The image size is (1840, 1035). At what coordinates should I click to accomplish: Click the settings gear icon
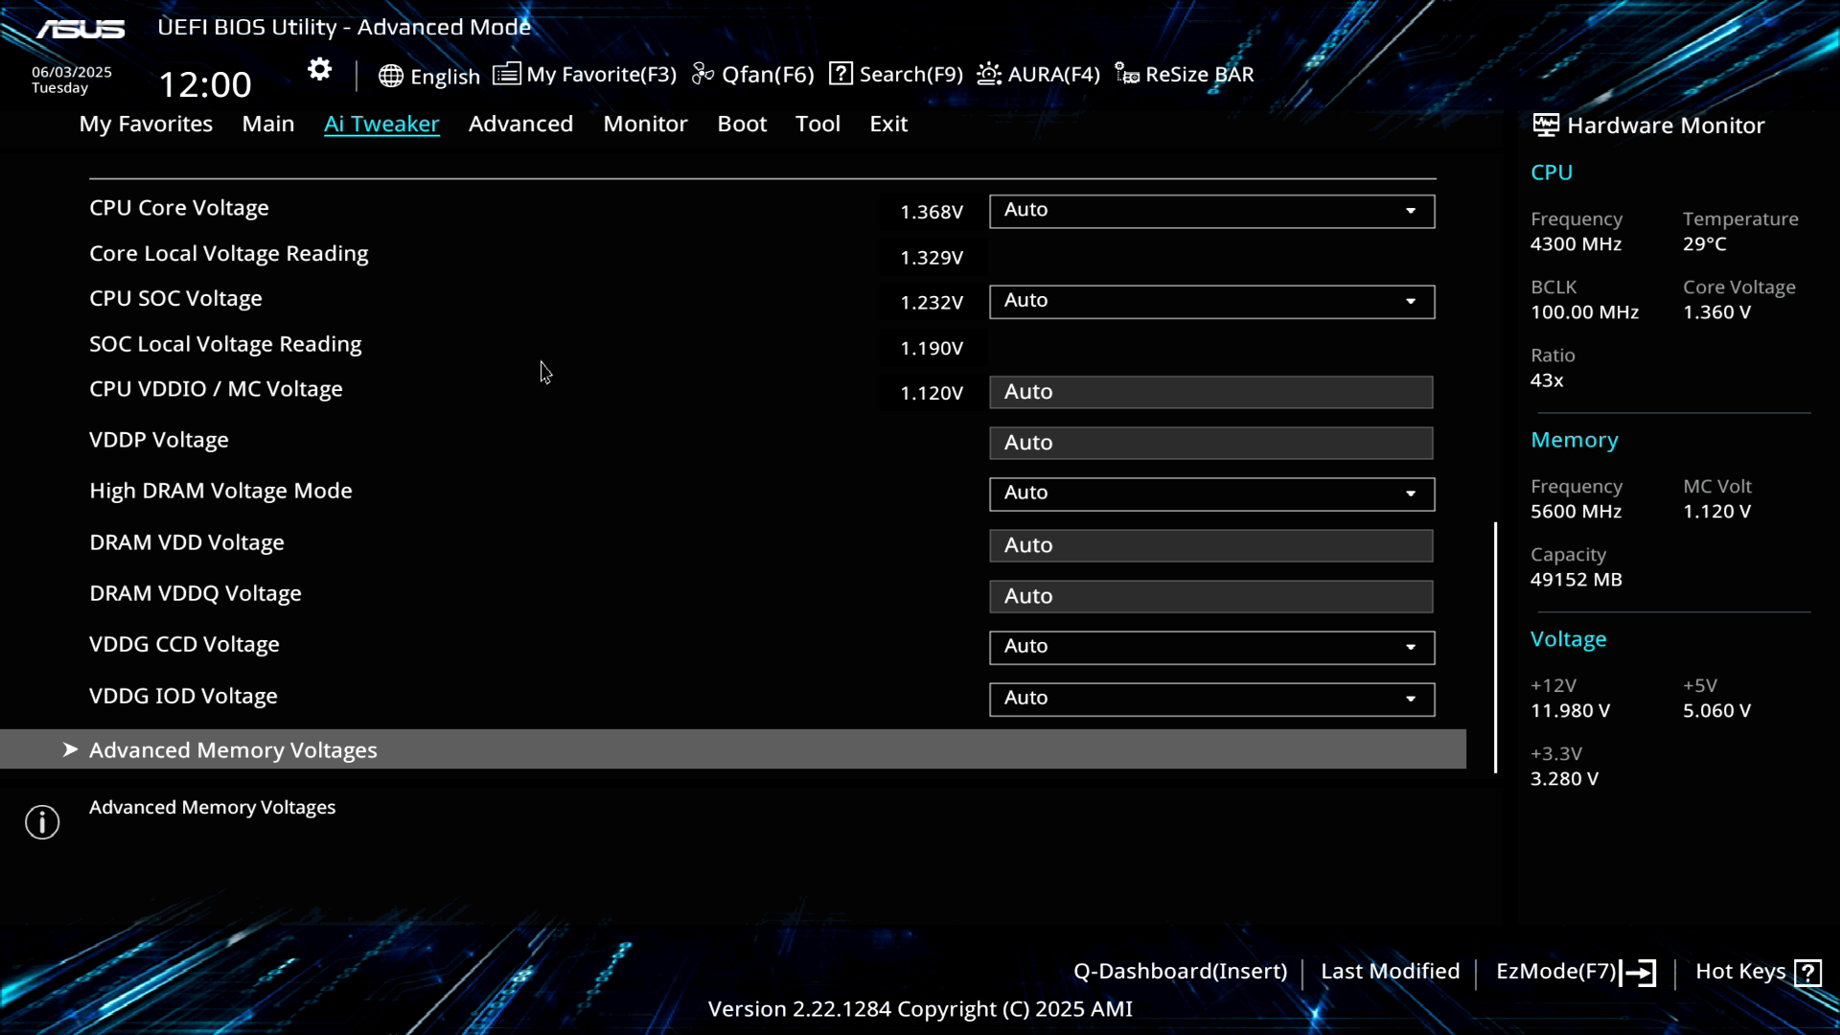319,70
